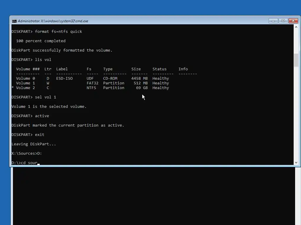The width and height of the screenshot is (301, 225).
Task: Click the '69 GB' size value
Action: click(x=142, y=88)
